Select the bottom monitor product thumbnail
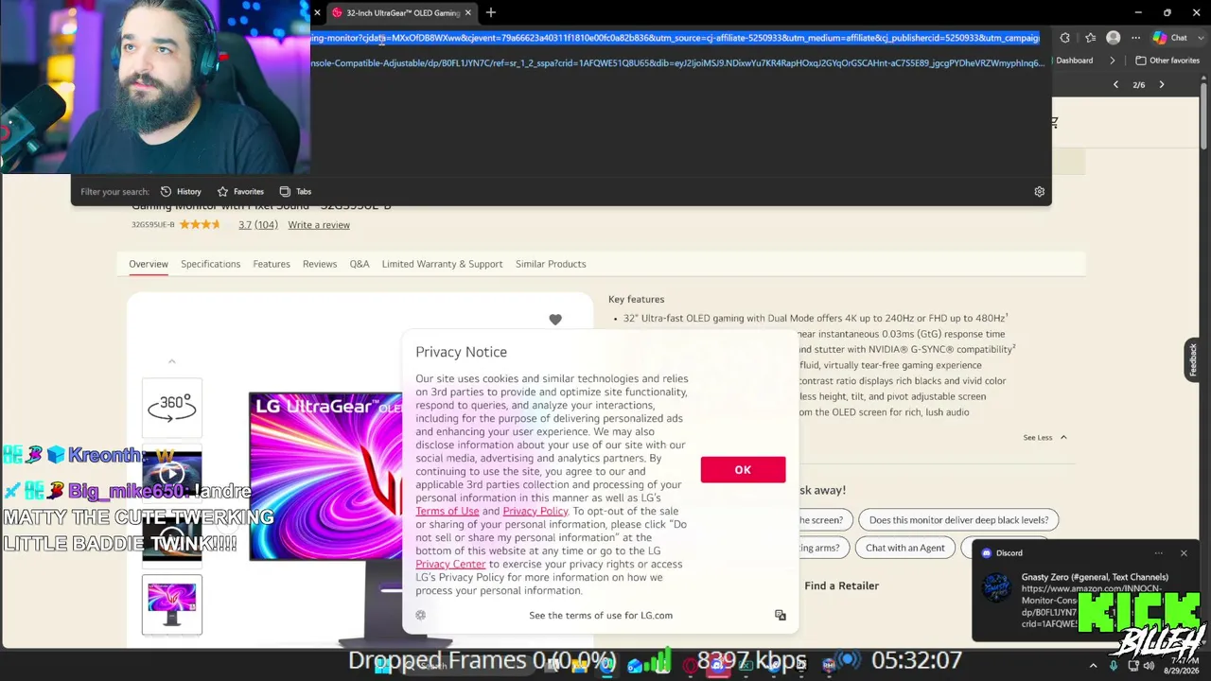The image size is (1211, 681). click(x=172, y=604)
